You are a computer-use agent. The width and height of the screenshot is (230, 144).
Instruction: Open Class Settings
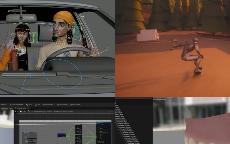coord(62,105)
